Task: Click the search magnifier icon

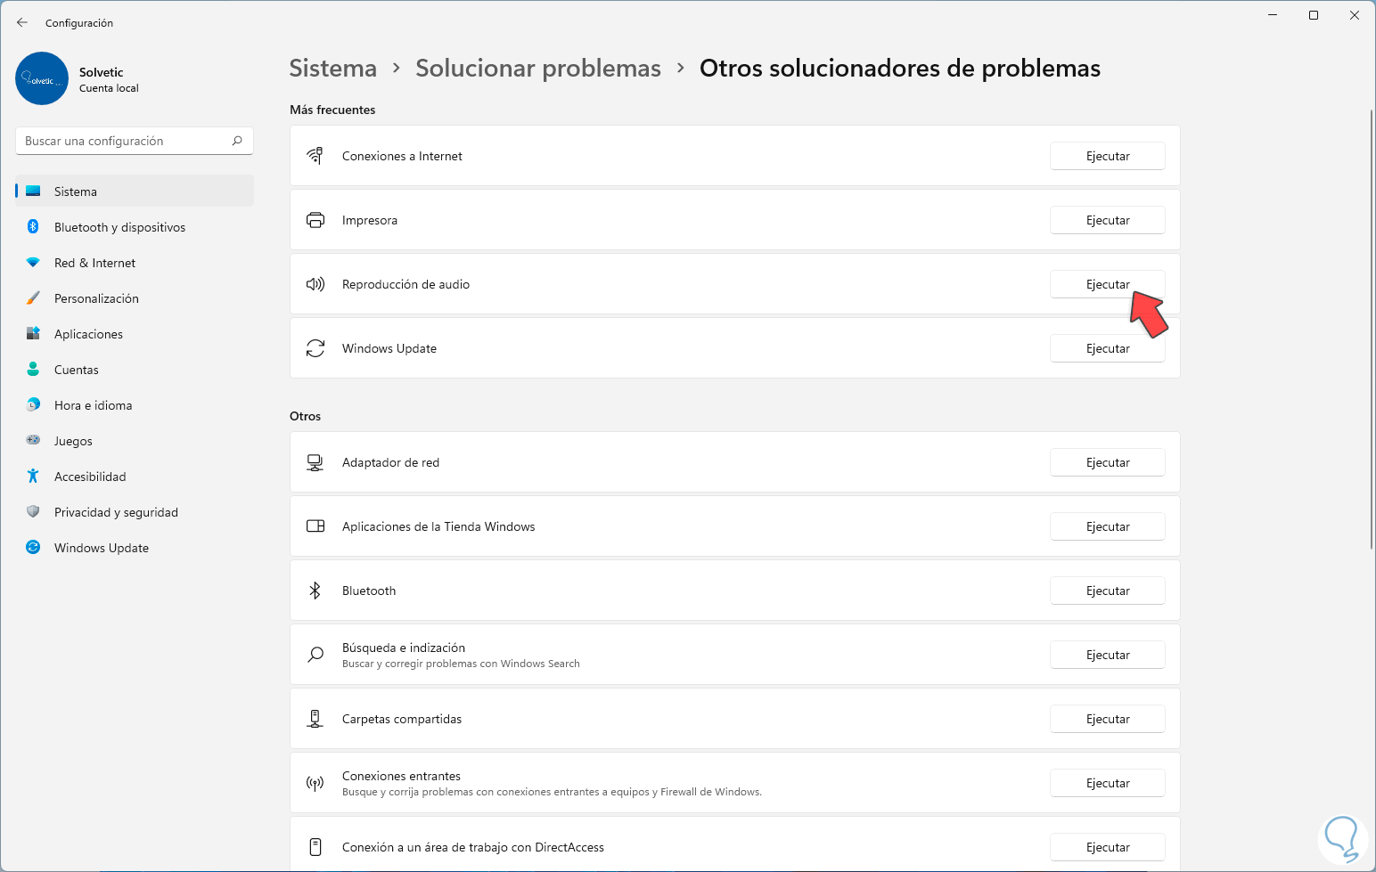Action: [237, 141]
